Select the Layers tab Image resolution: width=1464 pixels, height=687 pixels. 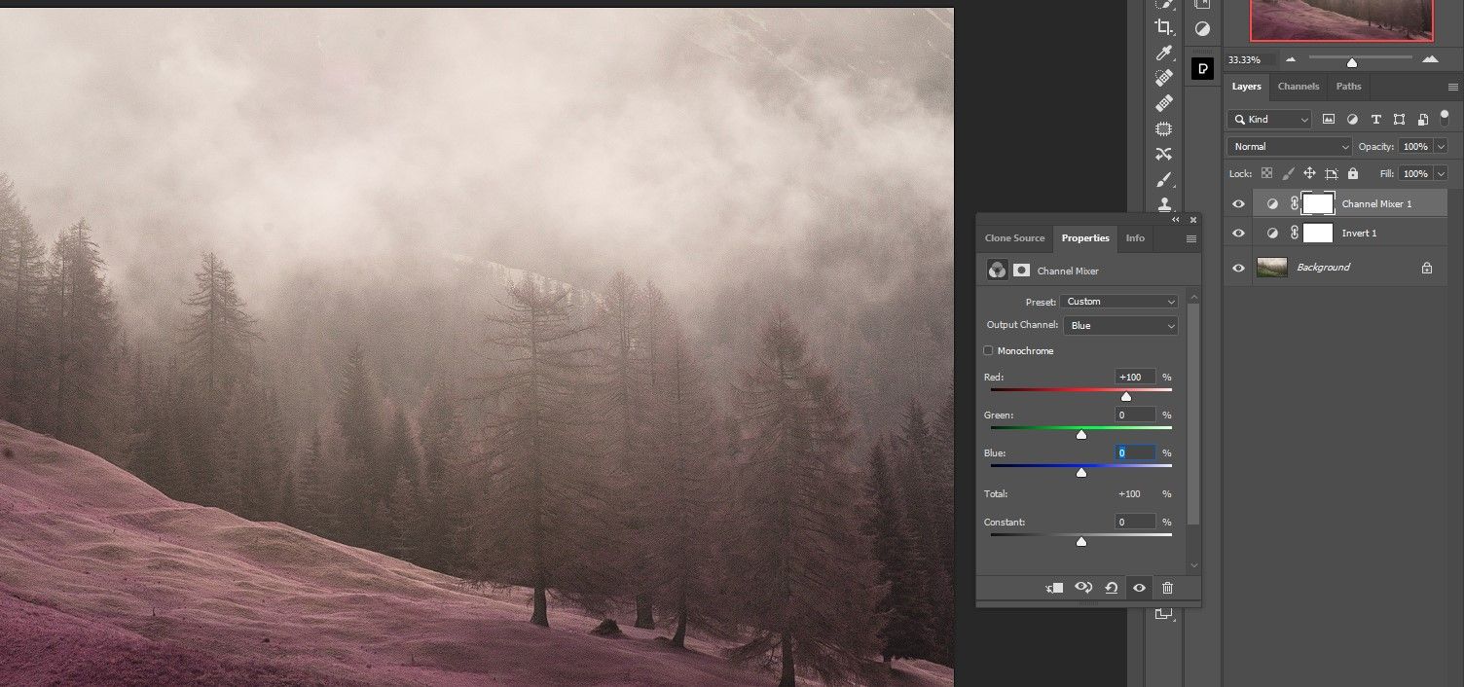coord(1246,87)
